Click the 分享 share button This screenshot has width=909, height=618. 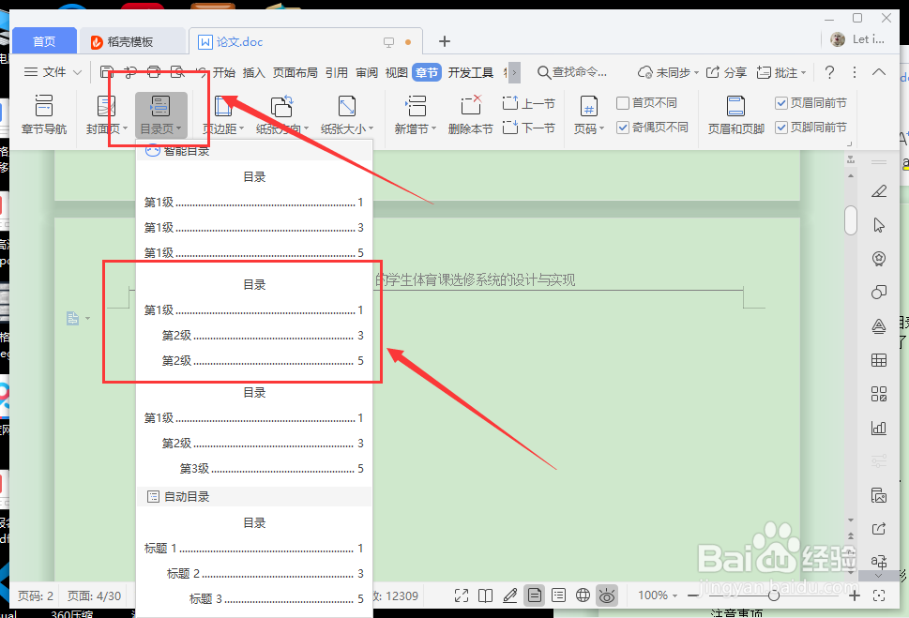734,72
